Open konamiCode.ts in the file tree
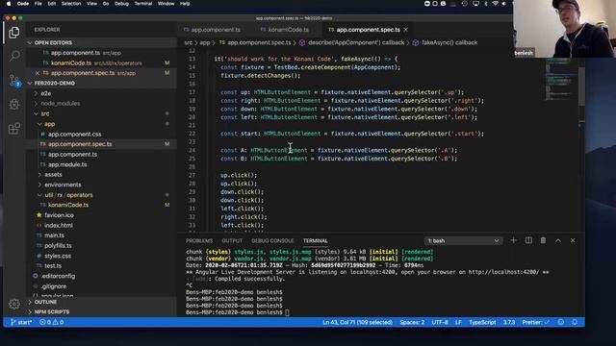Image resolution: width=616 pixels, height=346 pixels. point(68,205)
